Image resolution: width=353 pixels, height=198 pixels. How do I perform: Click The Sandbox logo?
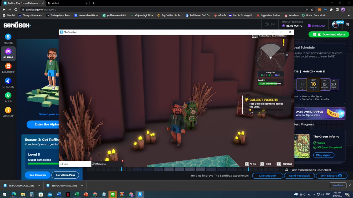[x=17, y=25]
